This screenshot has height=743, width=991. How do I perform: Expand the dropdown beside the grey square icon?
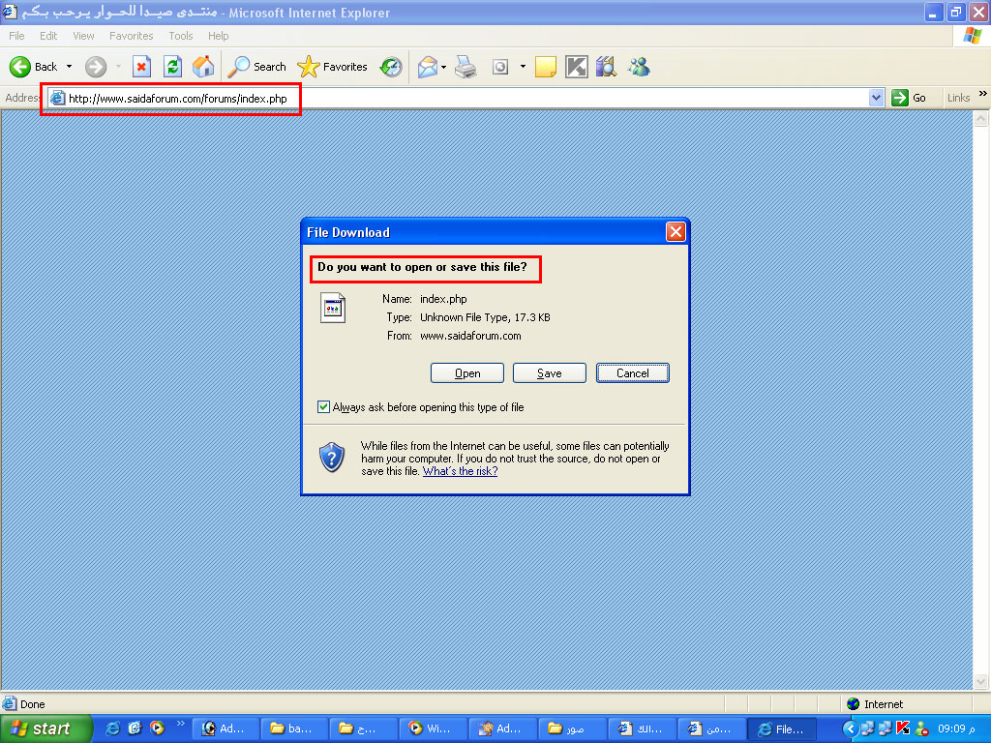(523, 67)
